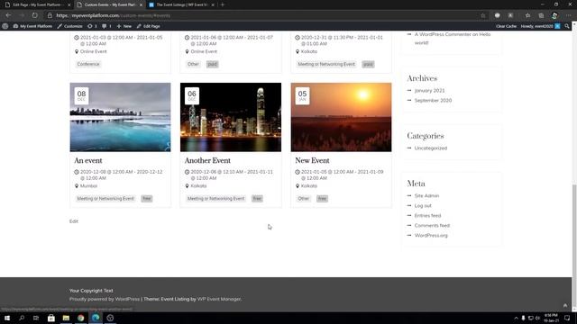Open the New Event title link

coord(312,160)
